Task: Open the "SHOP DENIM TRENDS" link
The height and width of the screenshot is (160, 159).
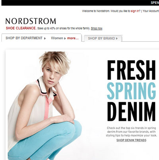Action: click(x=131, y=140)
